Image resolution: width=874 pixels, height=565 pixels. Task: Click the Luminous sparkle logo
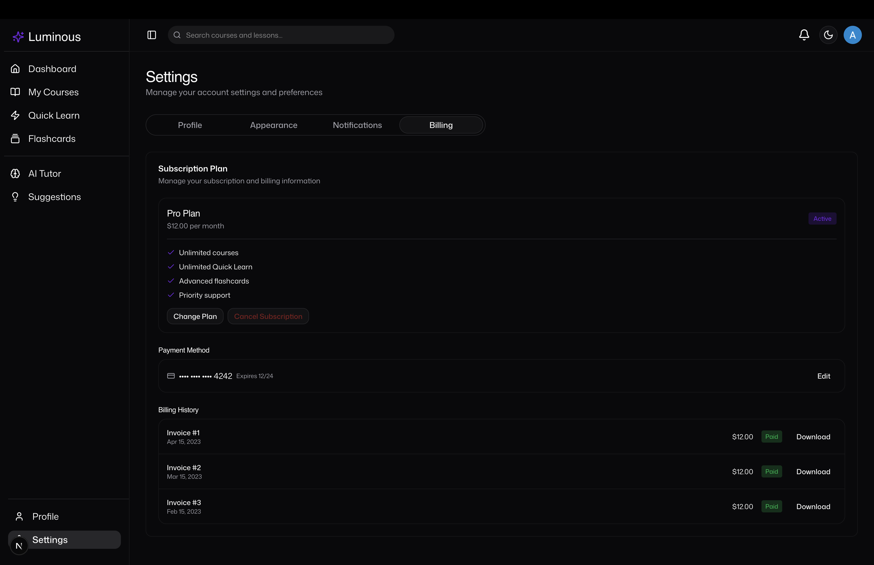18,37
